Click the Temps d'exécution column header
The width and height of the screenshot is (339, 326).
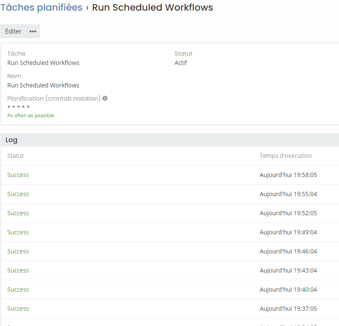click(x=286, y=156)
